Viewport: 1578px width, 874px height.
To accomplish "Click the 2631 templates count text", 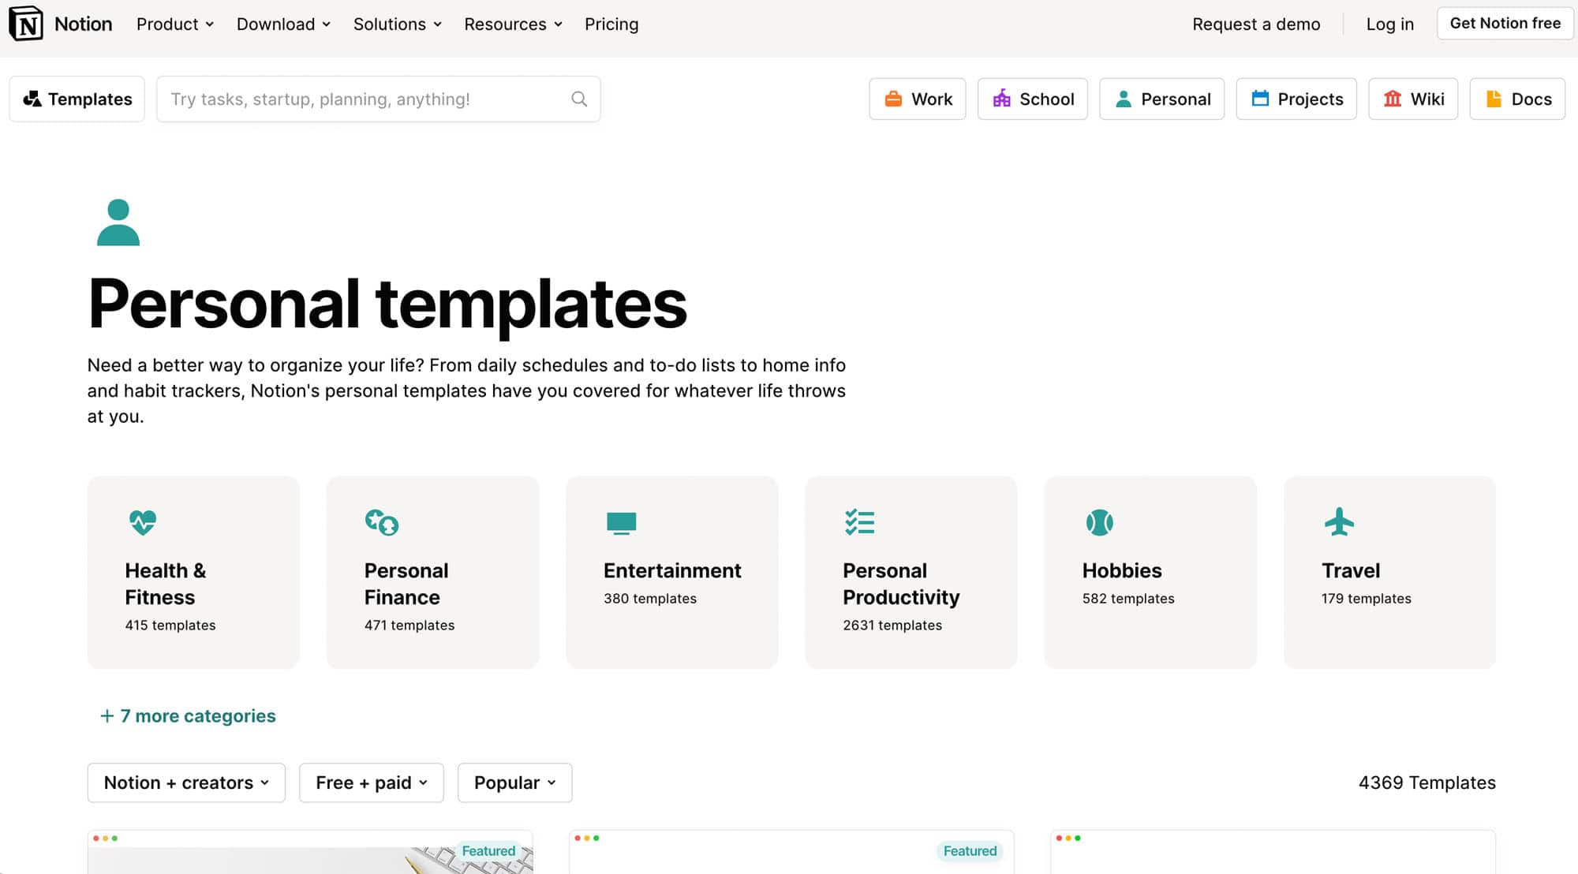I will 892,625.
